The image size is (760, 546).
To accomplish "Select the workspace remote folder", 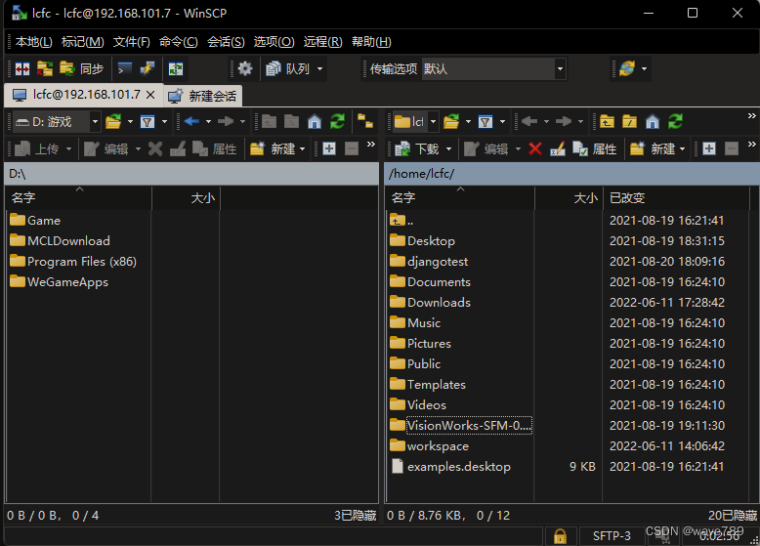I will point(430,445).
